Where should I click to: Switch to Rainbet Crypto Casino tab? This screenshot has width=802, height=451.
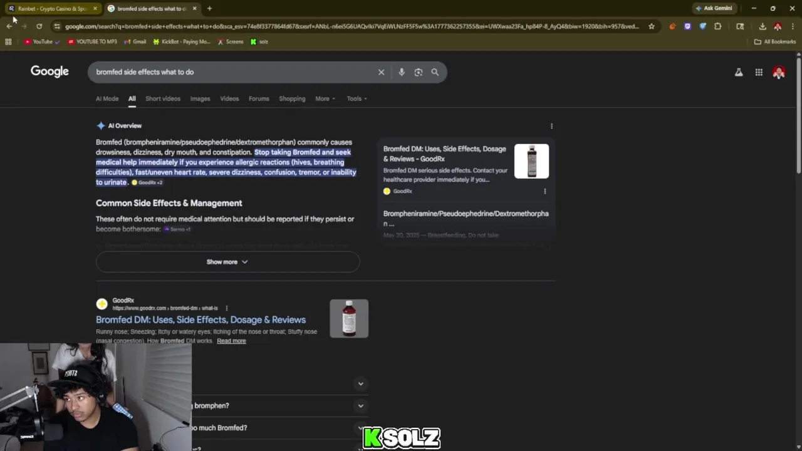point(53,9)
